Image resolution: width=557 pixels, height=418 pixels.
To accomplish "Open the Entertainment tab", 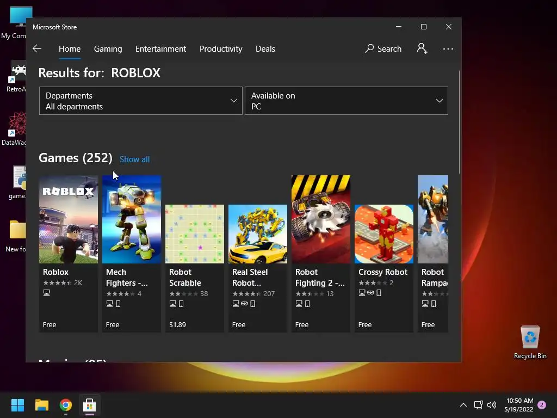I will 160,48.
